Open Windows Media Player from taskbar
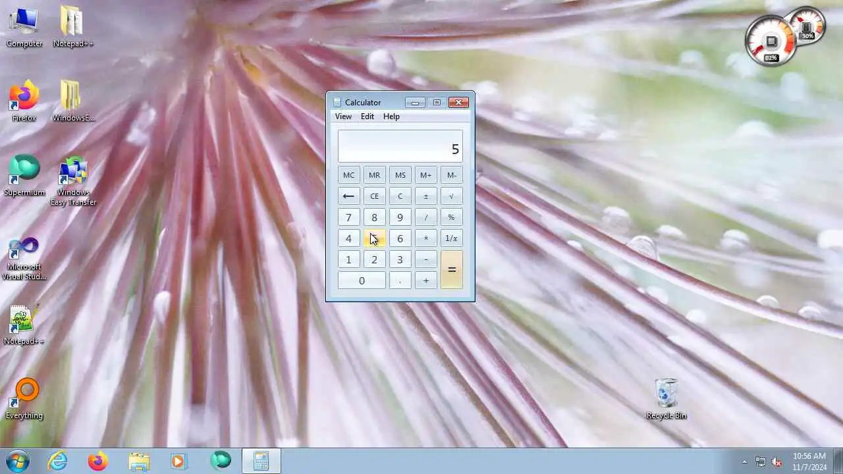 click(x=179, y=461)
